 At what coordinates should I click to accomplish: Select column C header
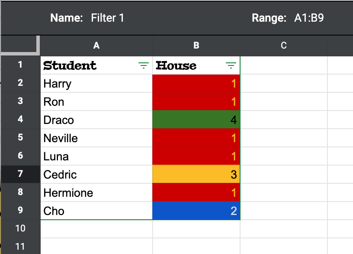284,46
